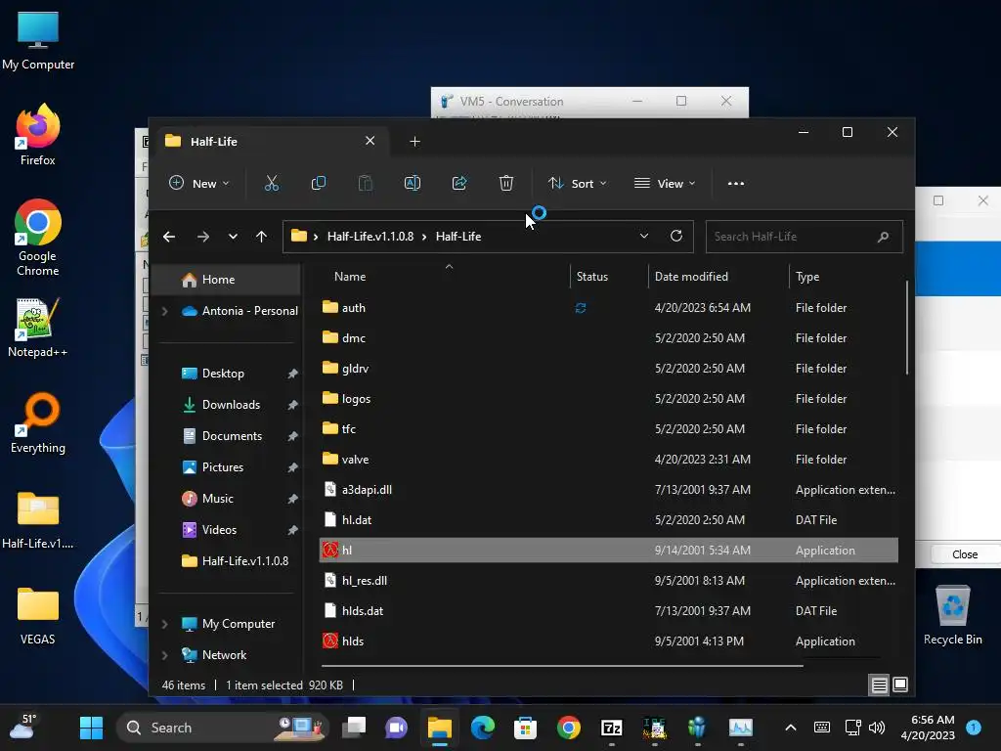Select Everything search desktop icon

(x=38, y=422)
